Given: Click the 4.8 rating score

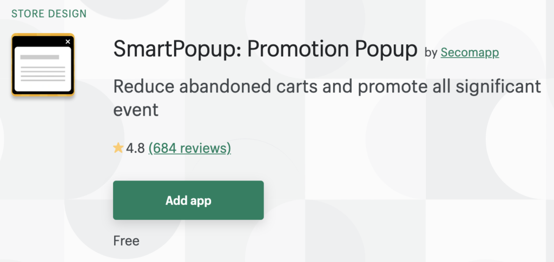Looking at the screenshot, I should click(135, 148).
